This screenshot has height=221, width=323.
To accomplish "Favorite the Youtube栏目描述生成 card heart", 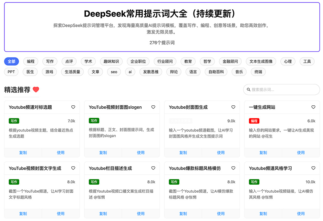I will 153,168.
